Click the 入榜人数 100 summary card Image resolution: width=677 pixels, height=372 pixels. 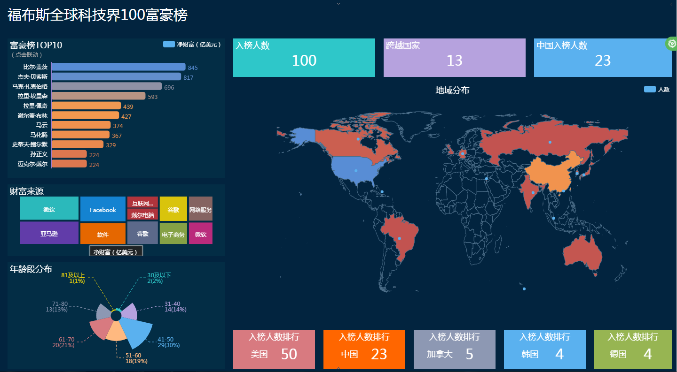(x=304, y=58)
